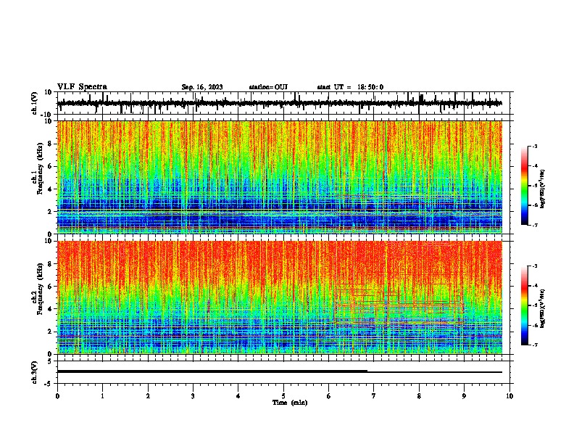This screenshot has width=574, height=444.
Task: Click the log(PSD) label beside ch.2 color scale
Action: (543, 308)
